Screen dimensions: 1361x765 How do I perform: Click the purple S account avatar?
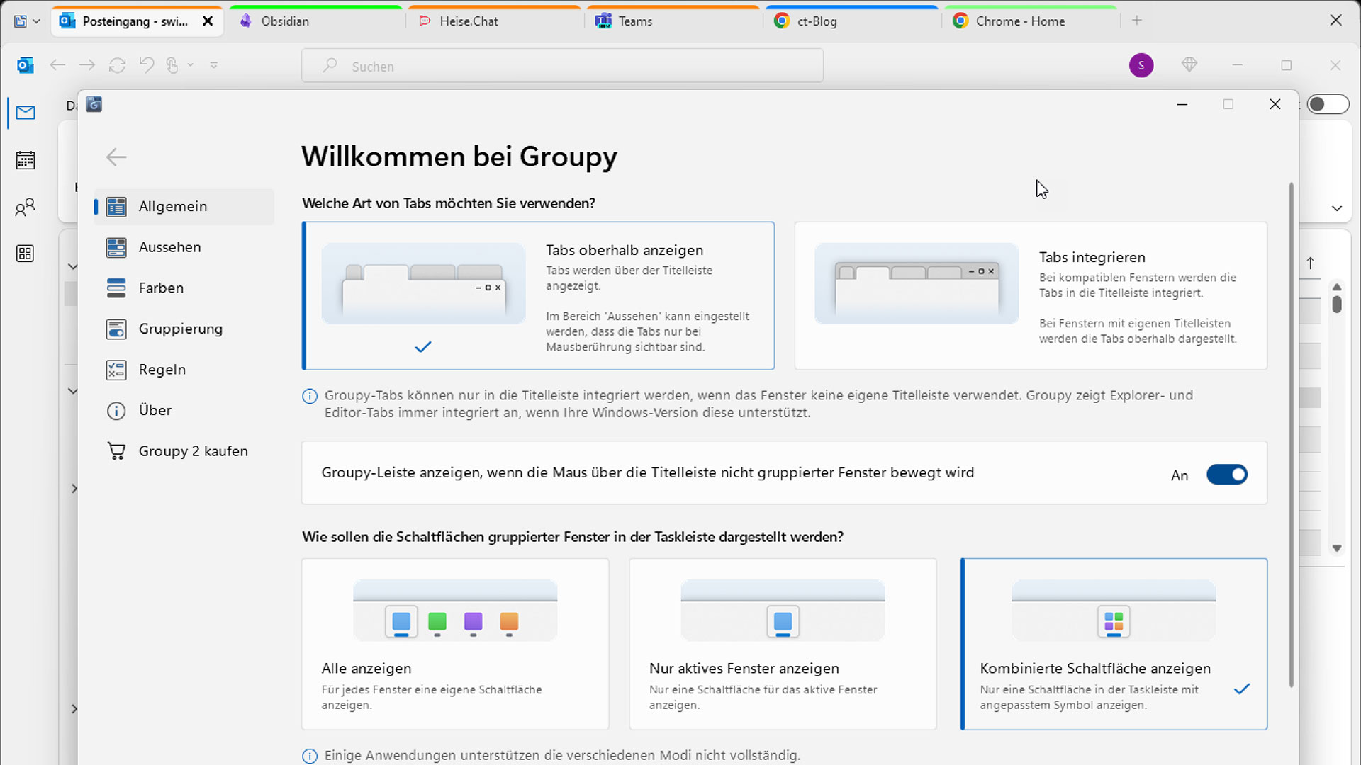1141,65
